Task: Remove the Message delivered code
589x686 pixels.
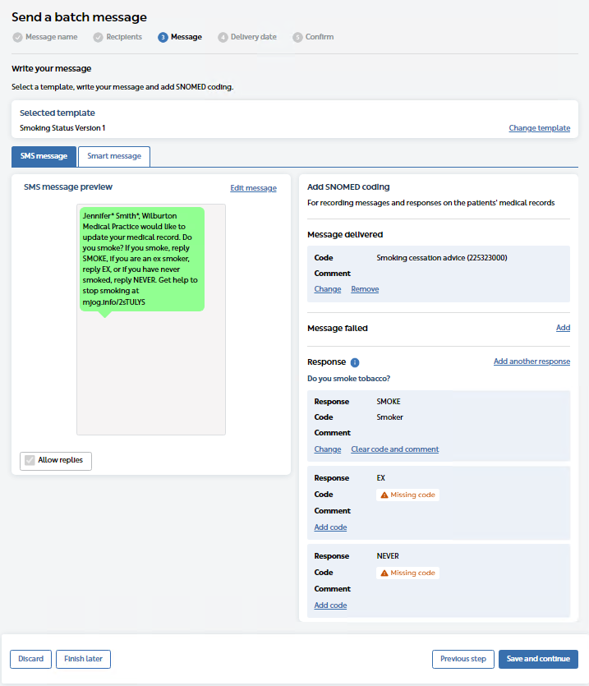Action: point(365,289)
